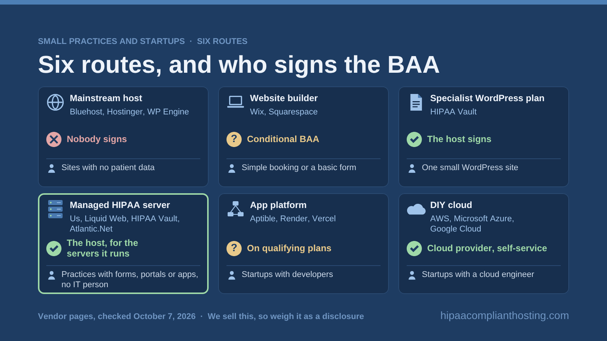Screen dimensions: 607x341
Task: Click the SIX ROUTES header text
Action: (222, 41)
